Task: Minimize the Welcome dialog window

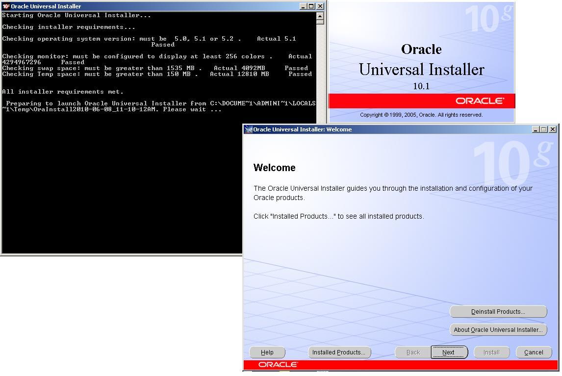Action: (x=536, y=129)
